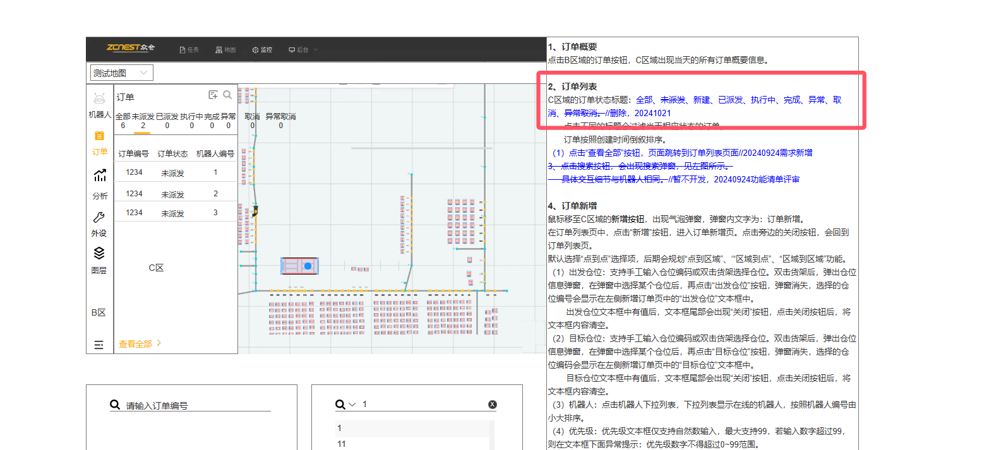Click the 机器人编号 column header
The width and height of the screenshot is (1001, 450).
coord(215,154)
